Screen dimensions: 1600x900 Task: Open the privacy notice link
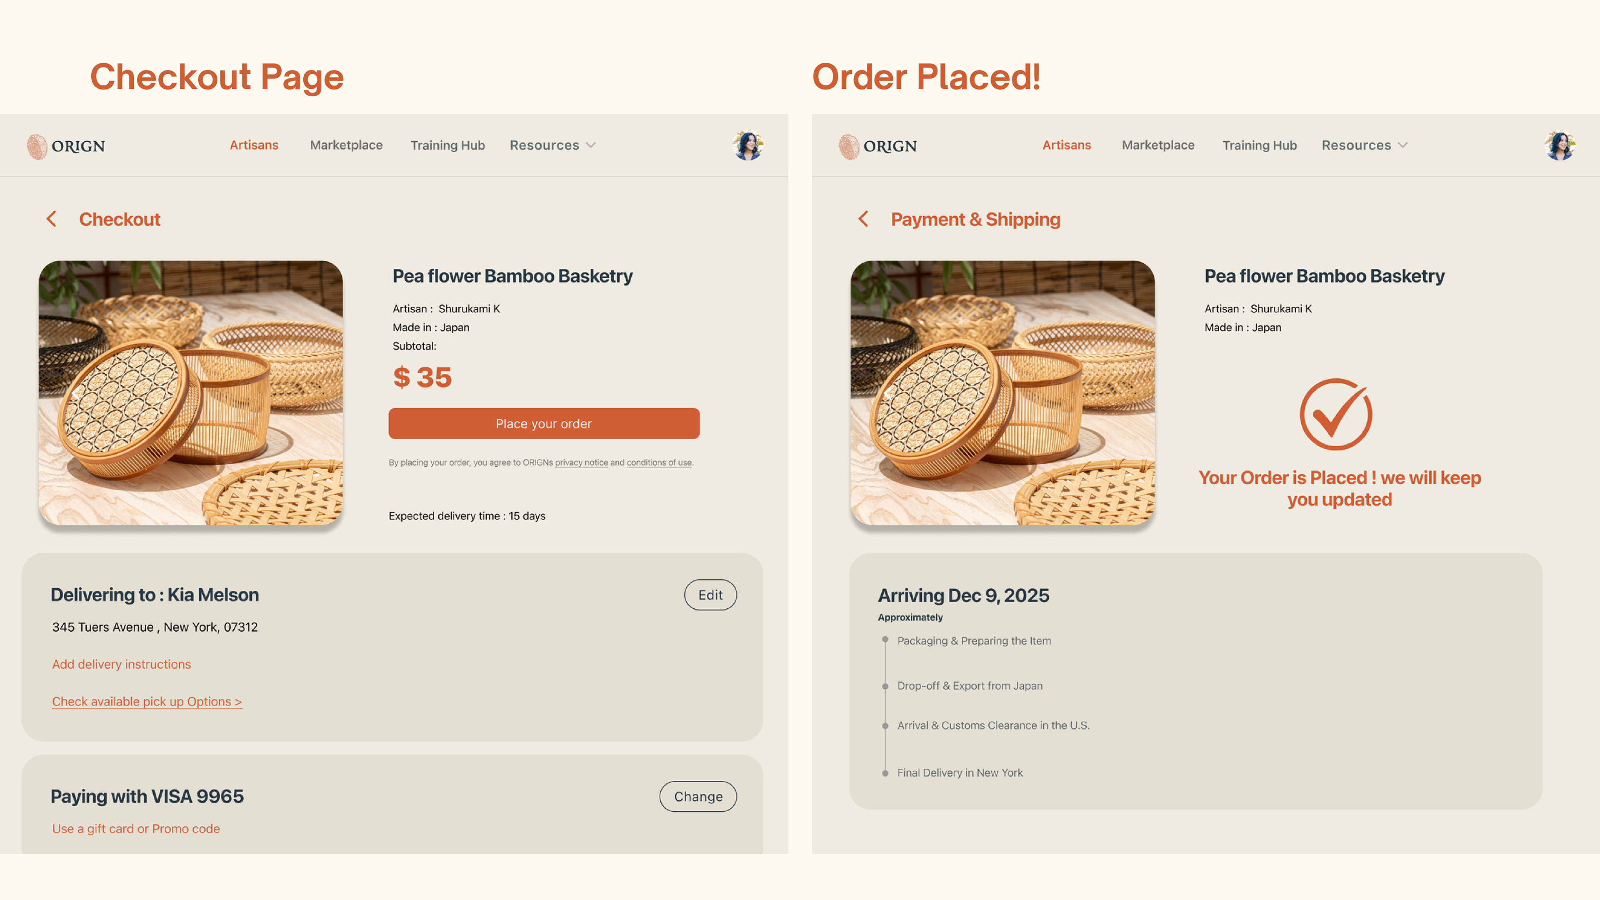(x=581, y=463)
